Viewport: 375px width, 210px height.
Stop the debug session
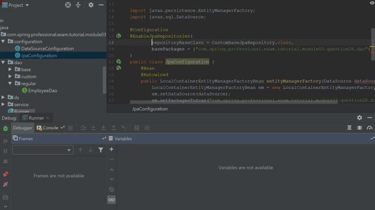point(5,162)
